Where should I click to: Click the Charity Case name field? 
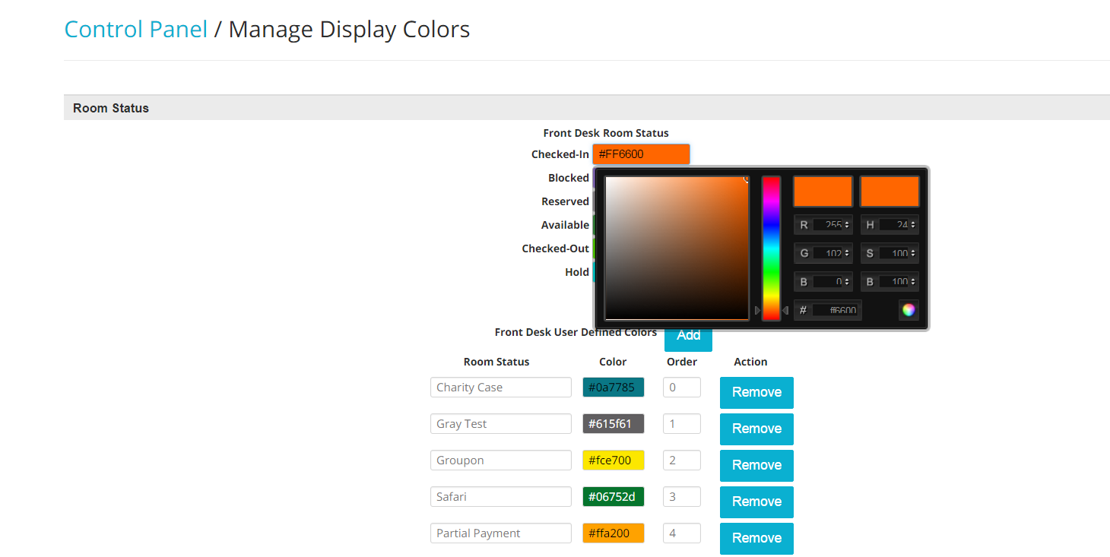click(501, 388)
